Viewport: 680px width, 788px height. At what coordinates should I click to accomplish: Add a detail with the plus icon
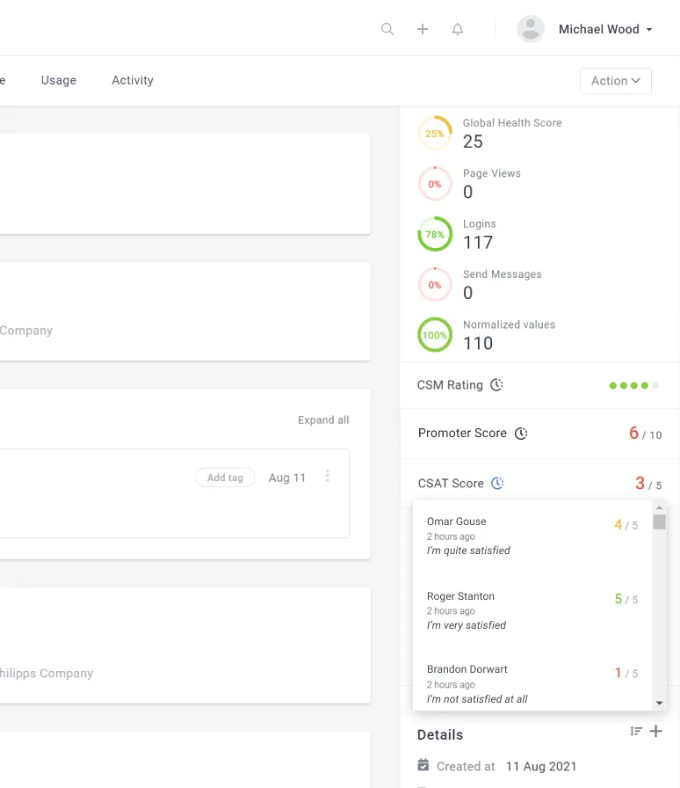tap(656, 731)
